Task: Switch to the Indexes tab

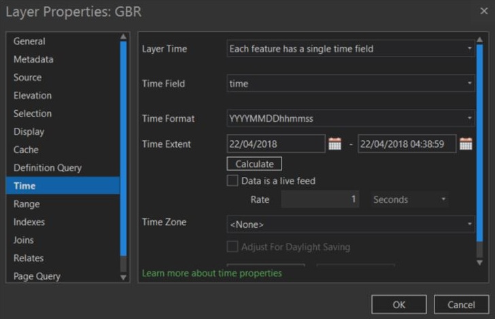Action: coord(63,222)
